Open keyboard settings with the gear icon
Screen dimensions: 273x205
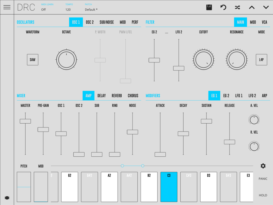(x=263, y=166)
